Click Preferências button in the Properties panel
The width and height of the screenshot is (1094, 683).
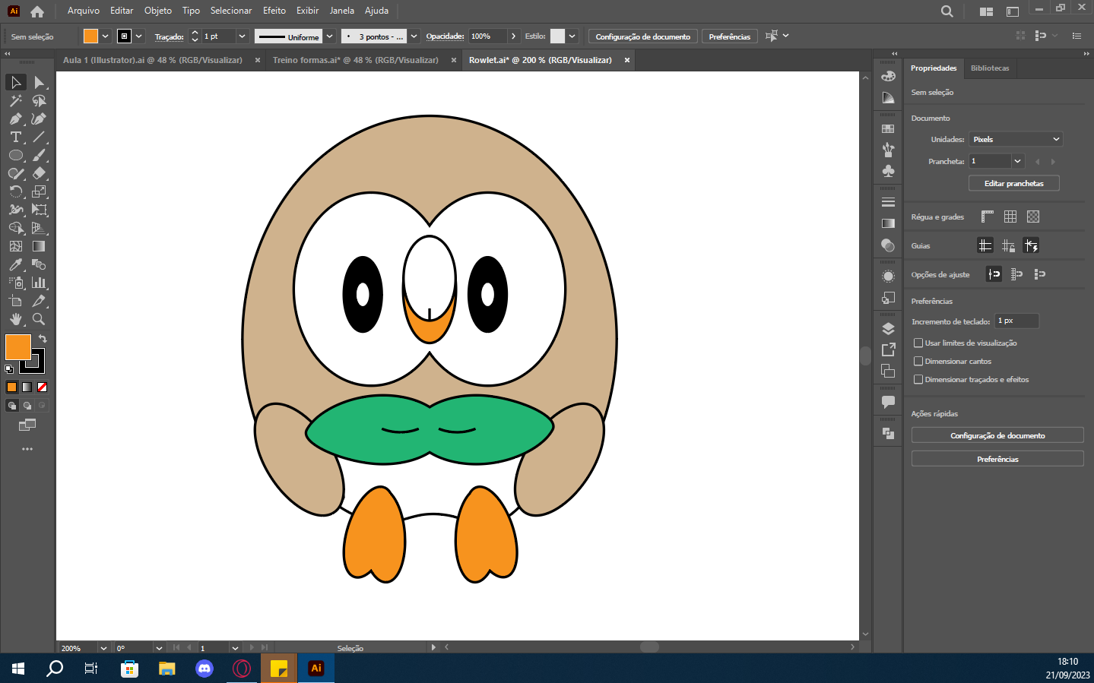pos(997,459)
